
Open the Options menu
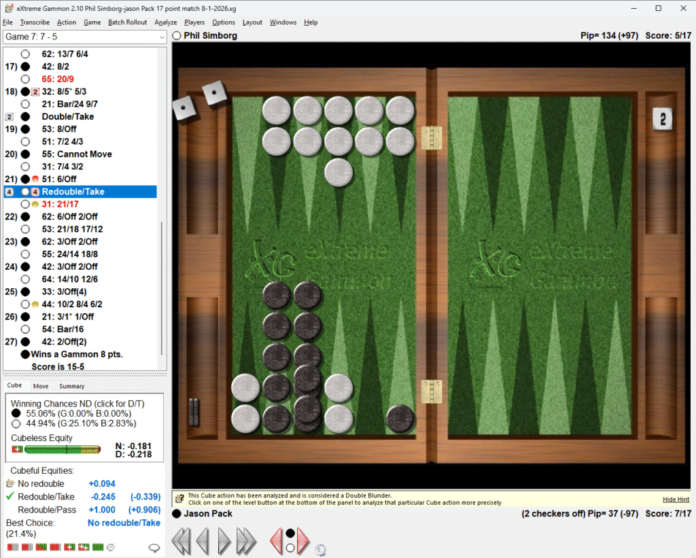point(223,22)
